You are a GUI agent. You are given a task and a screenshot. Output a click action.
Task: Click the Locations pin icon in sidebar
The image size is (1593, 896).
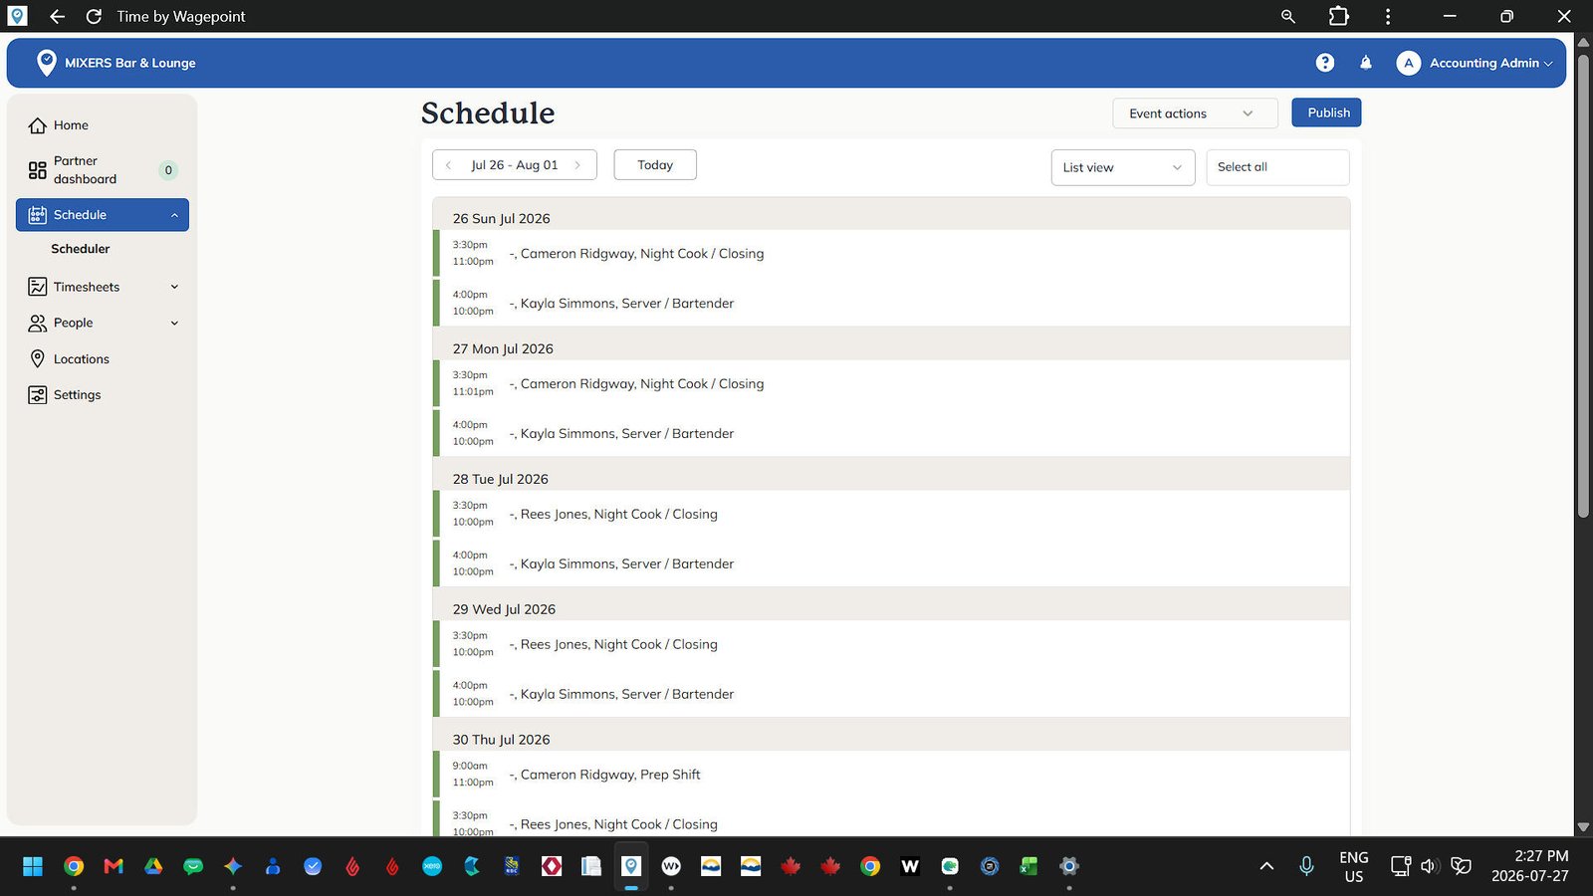(38, 358)
